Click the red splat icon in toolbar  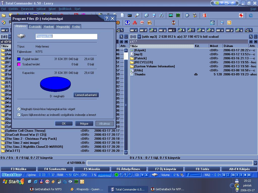click(x=241, y=15)
